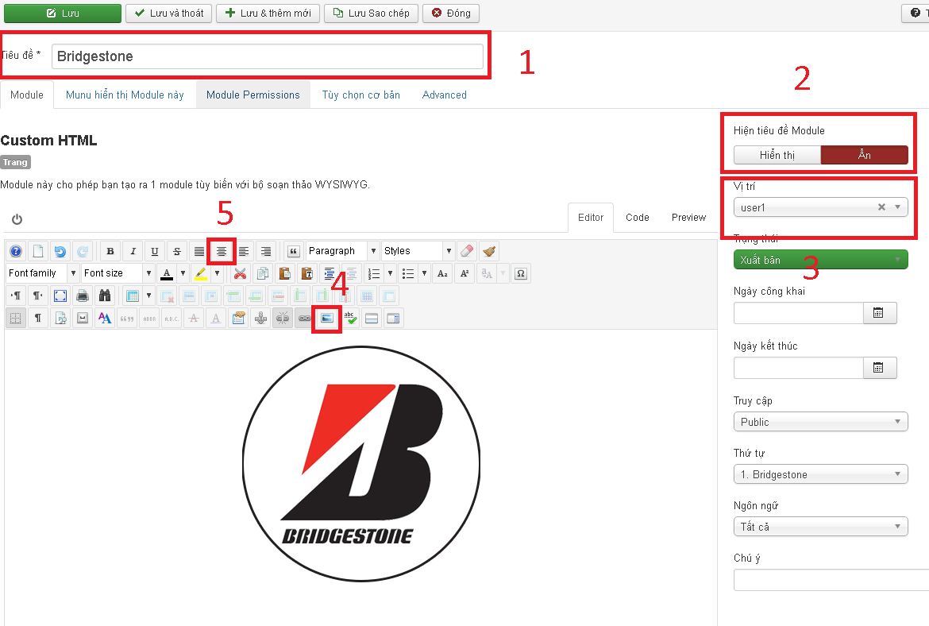Toggle the editor power button
The image size is (929, 626).
pos(17,219)
